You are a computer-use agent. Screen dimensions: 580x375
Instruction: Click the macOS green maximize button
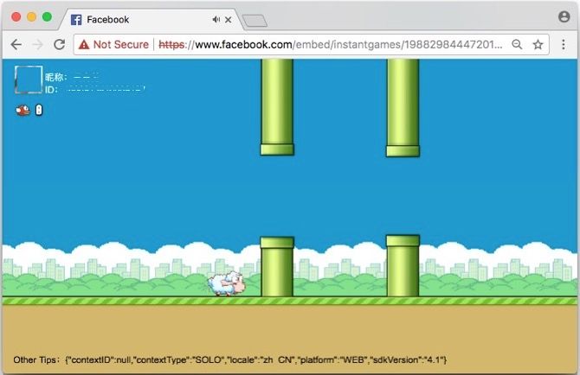[x=47, y=16]
